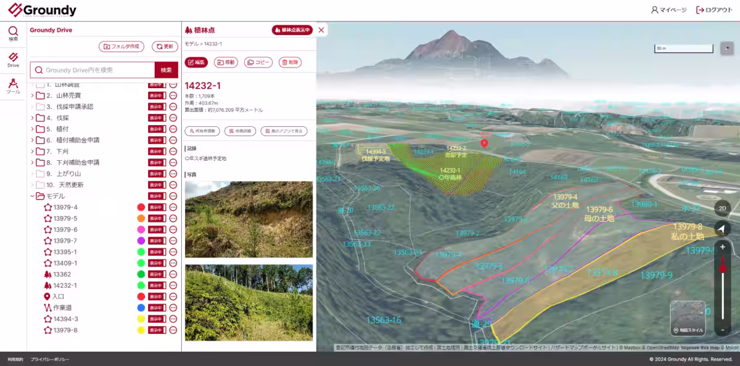Open more options for 13979-4

pos(173,207)
